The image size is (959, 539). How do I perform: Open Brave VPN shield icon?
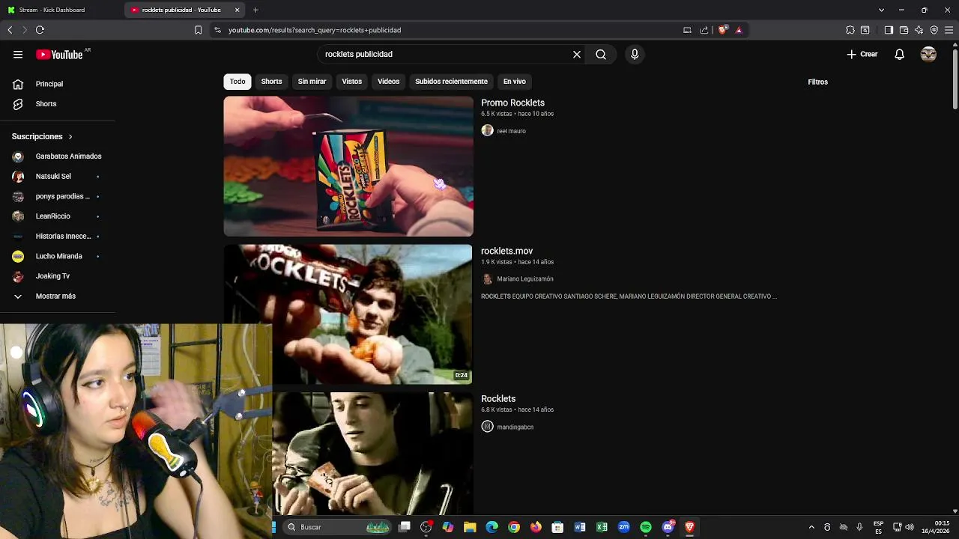[x=934, y=30]
